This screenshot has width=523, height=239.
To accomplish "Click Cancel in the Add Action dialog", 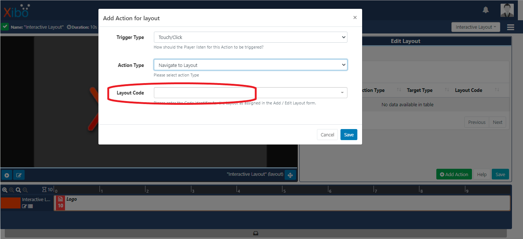I will pos(327,135).
